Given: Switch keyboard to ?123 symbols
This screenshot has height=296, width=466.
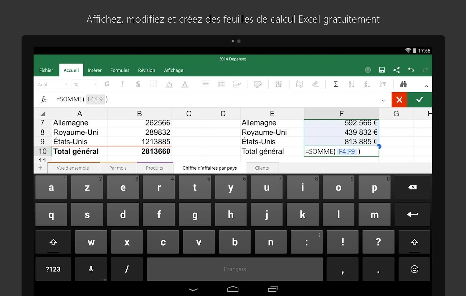Looking at the screenshot, I should pyautogui.click(x=53, y=269).
